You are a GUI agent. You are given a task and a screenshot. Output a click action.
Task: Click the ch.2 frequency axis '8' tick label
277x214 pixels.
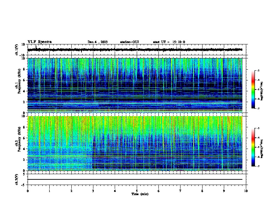pos(24,127)
